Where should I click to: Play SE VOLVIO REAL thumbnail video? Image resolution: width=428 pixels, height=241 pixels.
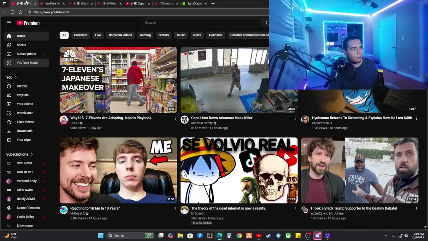click(x=239, y=170)
